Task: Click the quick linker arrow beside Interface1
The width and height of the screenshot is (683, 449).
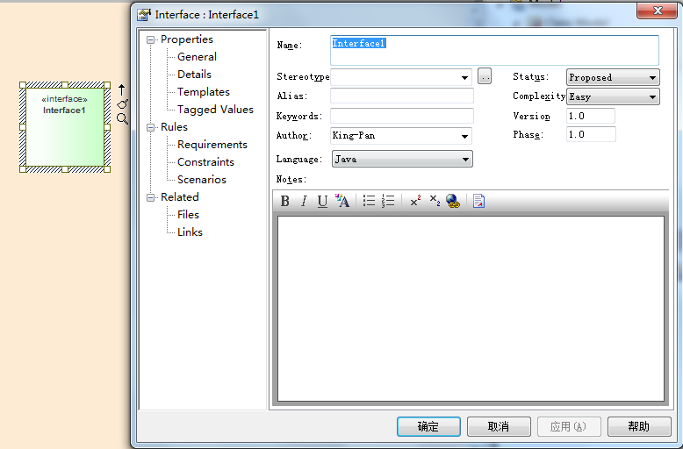Action: [x=122, y=89]
